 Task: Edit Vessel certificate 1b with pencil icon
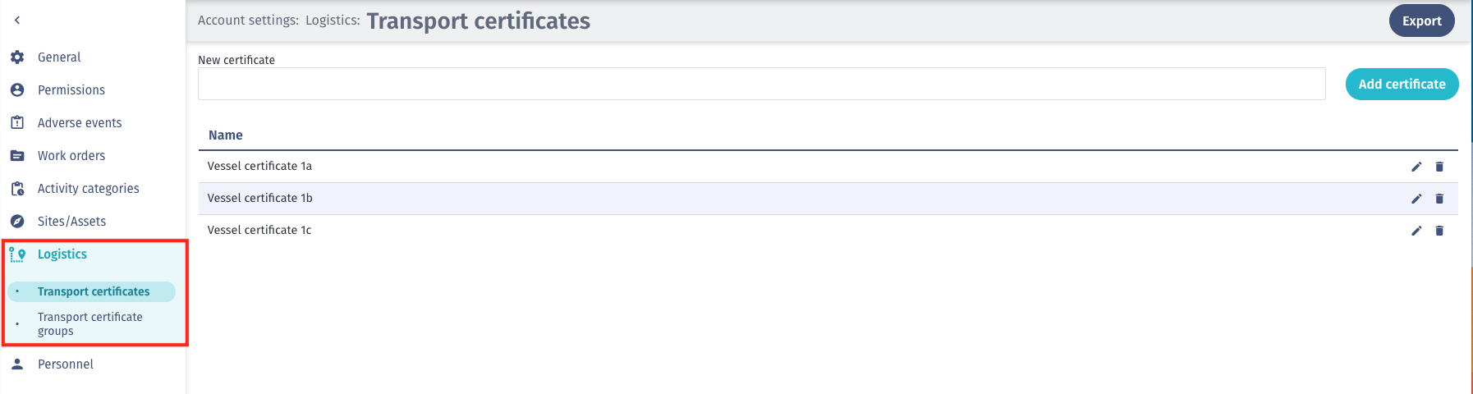(1416, 199)
